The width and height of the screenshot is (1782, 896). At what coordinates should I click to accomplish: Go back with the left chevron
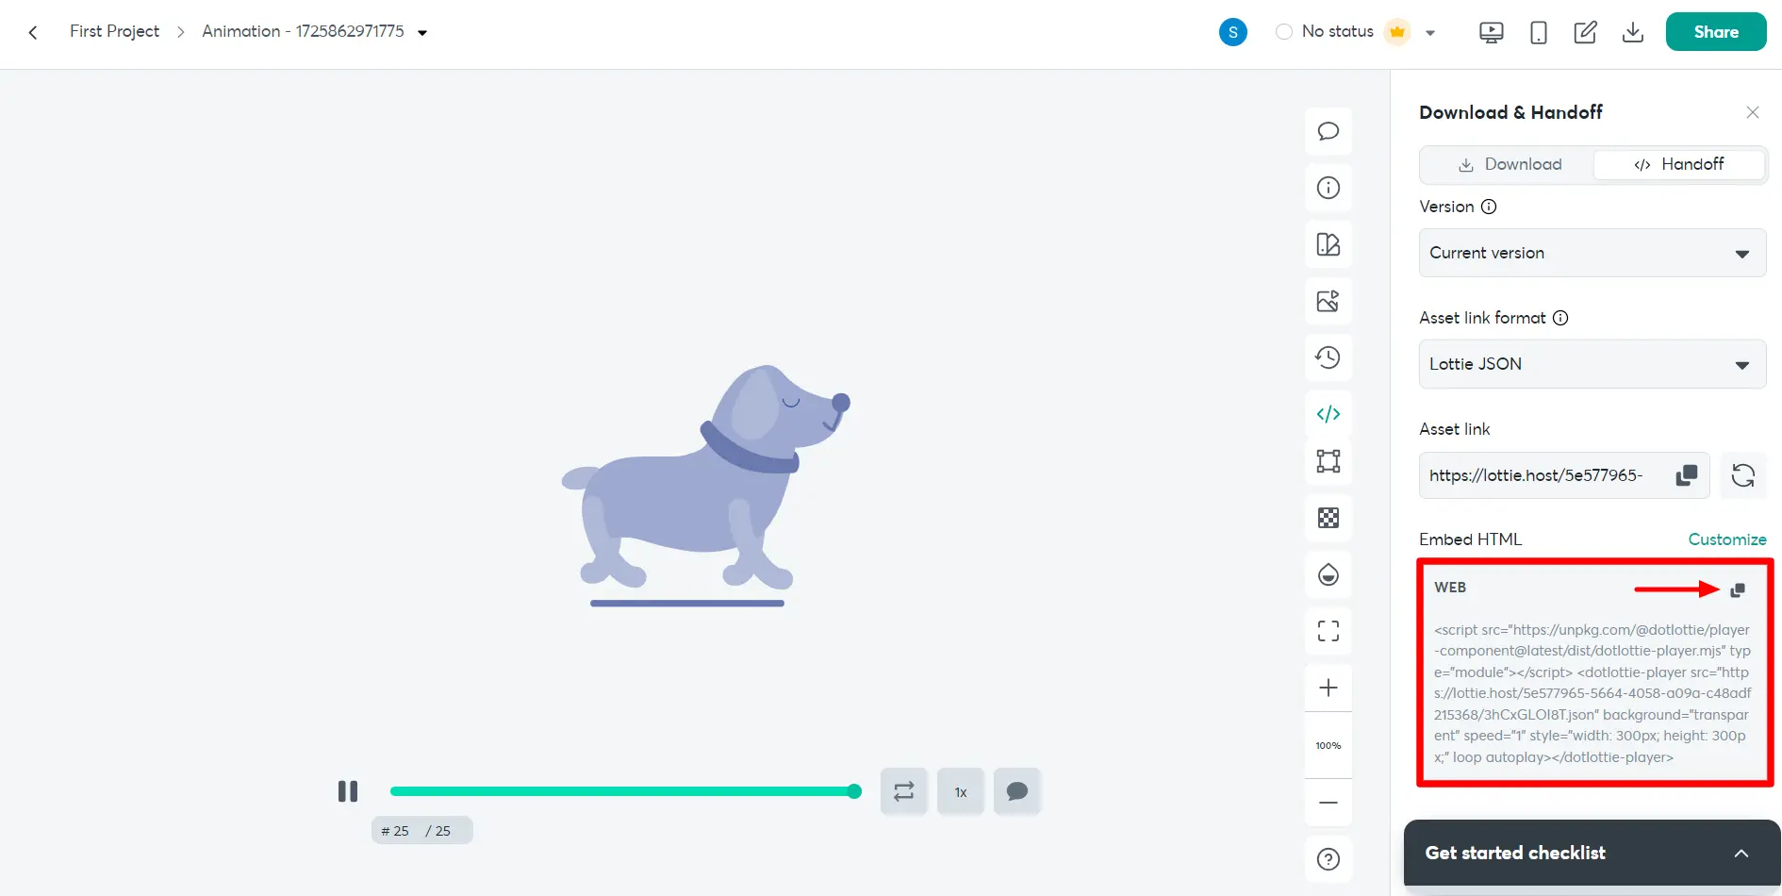(x=33, y=32)
